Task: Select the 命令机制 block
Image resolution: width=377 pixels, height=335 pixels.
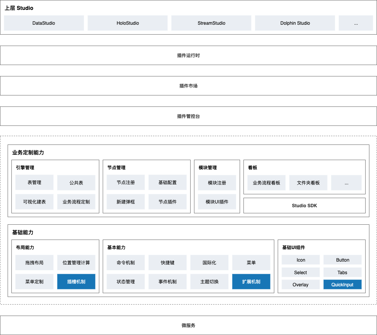Action: [126, 262]
